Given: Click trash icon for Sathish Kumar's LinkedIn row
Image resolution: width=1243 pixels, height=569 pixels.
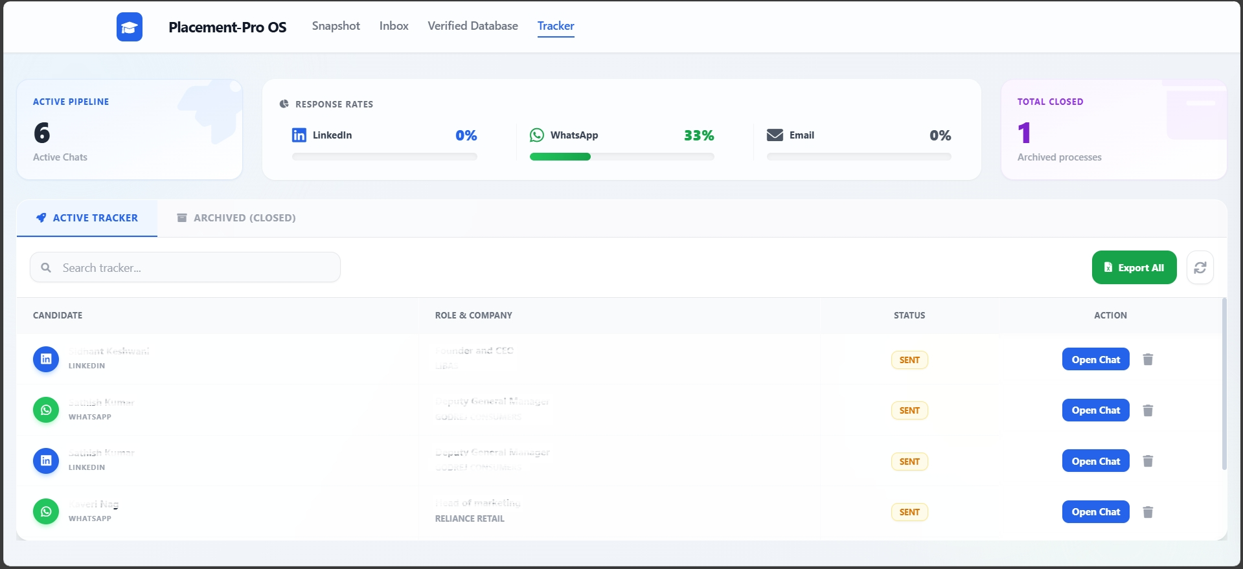Looking at the screenshot, I should (x=1148, y=462).
